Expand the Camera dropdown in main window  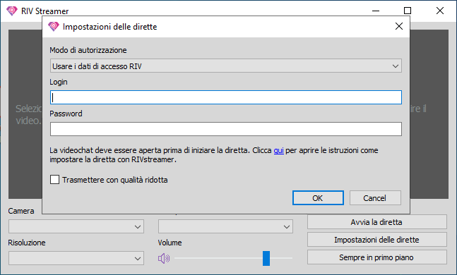point(76,226)
